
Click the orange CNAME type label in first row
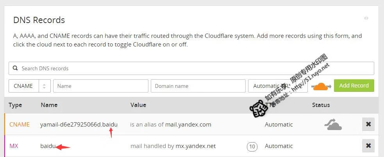coord(19,125)
